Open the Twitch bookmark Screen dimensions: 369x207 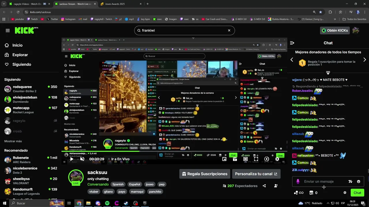pos(32,19)
